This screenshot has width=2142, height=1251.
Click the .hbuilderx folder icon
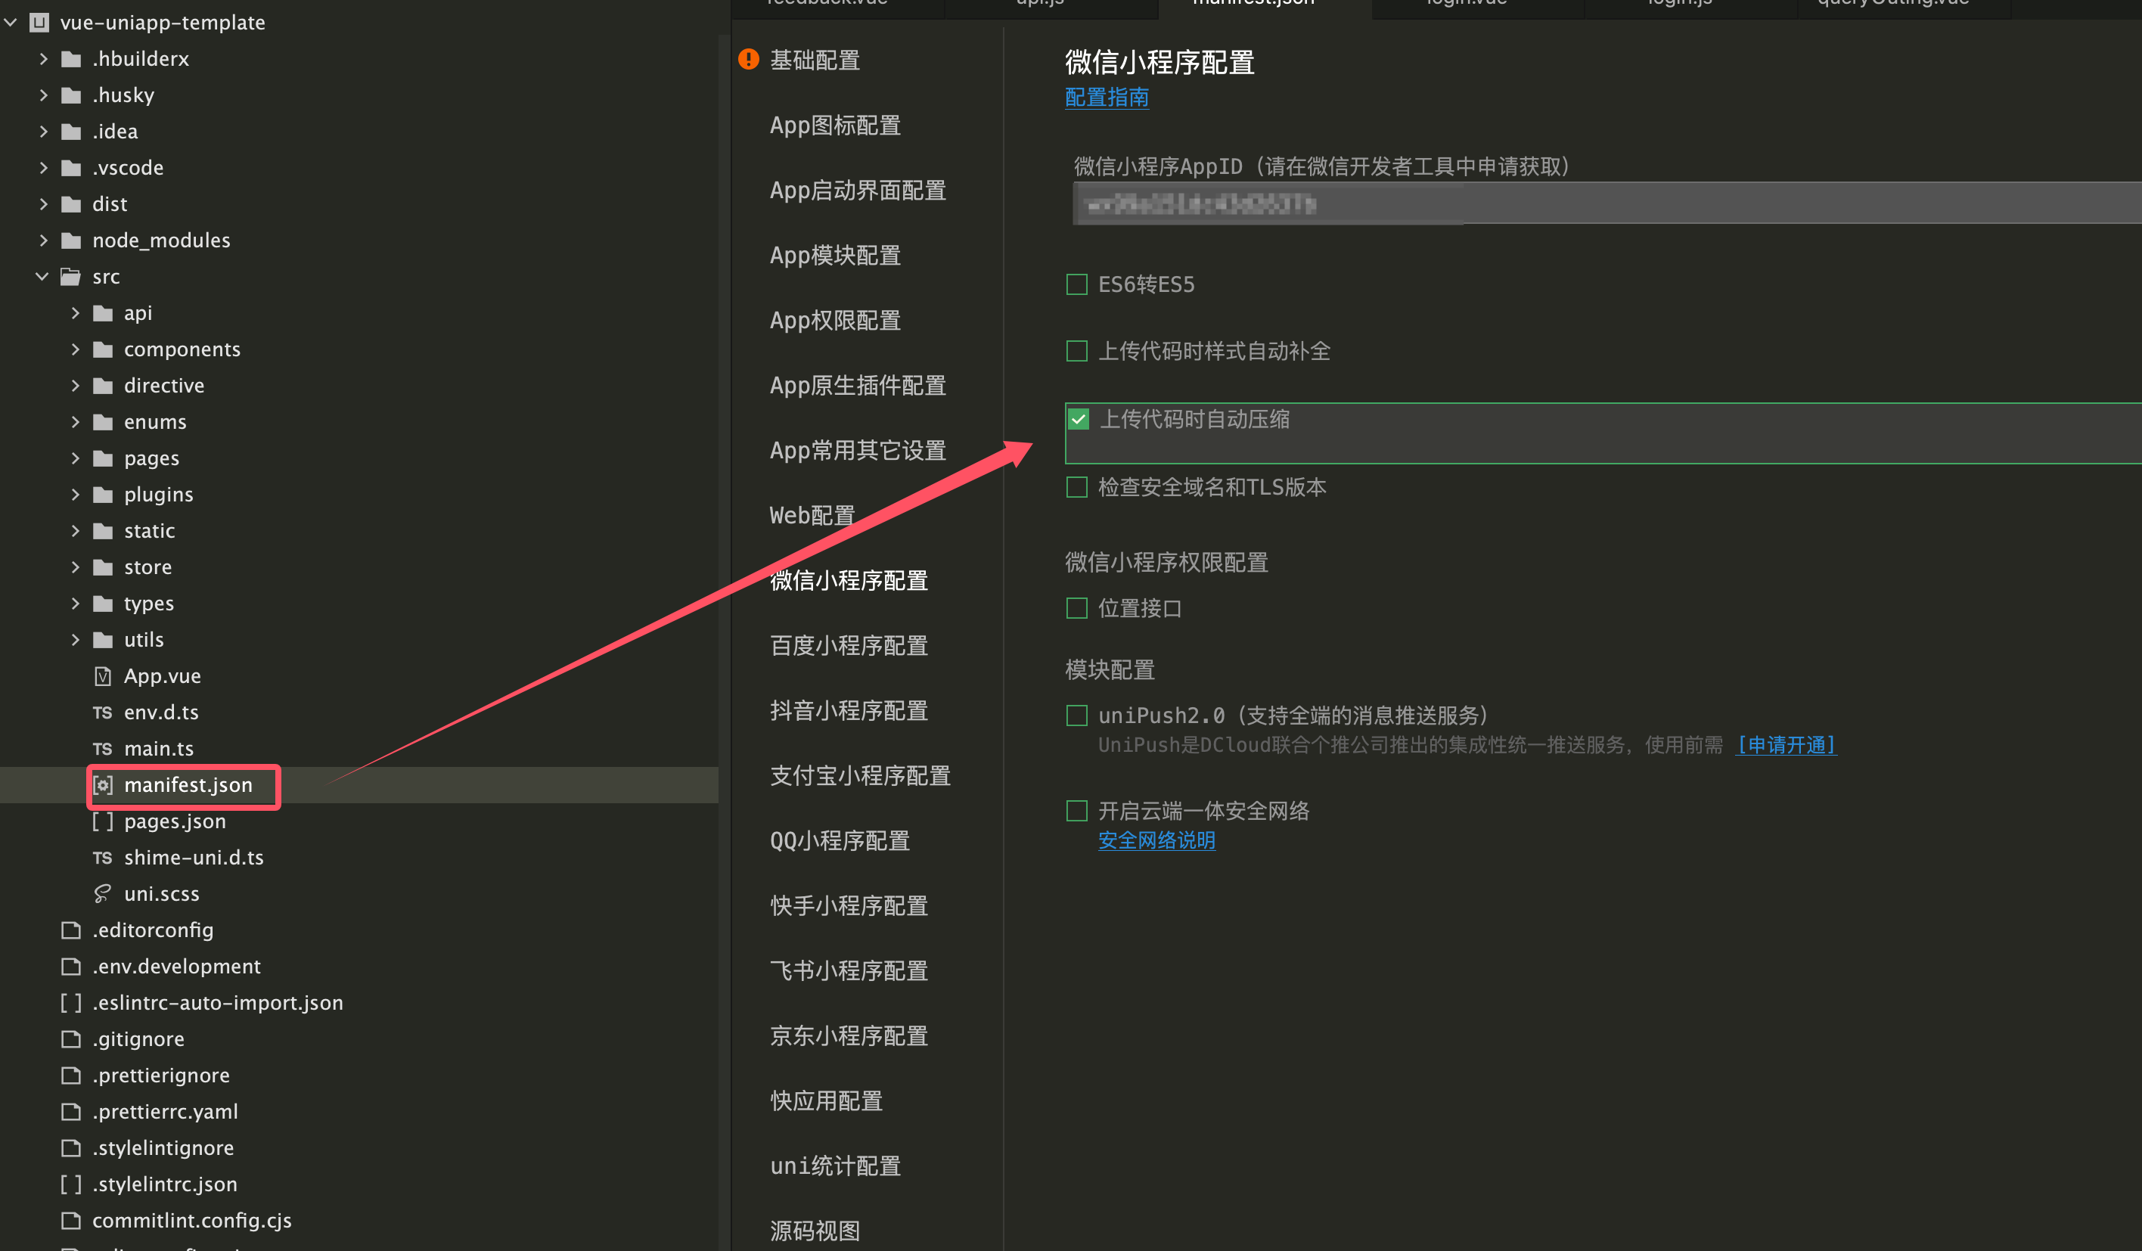pos(71,60)
